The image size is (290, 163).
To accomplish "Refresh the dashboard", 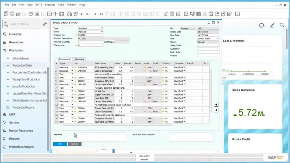I will [261, 25].
